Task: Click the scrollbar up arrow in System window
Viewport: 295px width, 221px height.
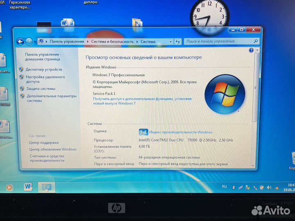Action: point(257,50)
